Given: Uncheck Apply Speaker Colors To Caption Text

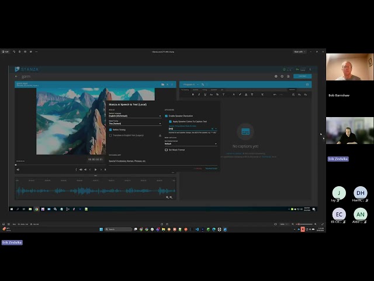Looking at the screenshot, I should pyautogui.click(x=170, y=122).
